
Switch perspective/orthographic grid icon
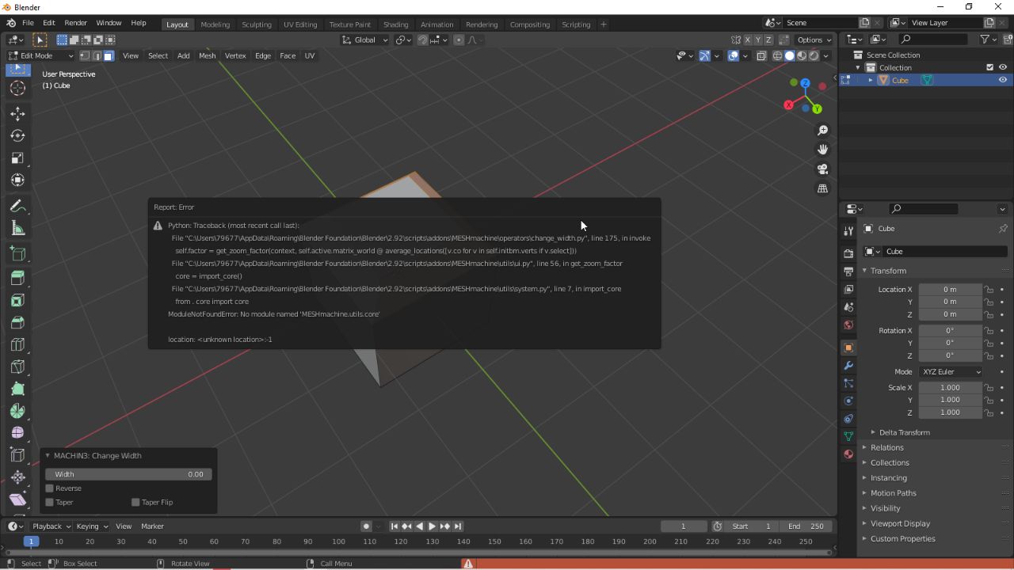tap(822, 188)
